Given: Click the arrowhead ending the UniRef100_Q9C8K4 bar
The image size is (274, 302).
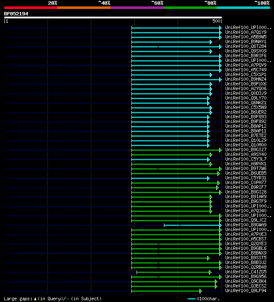Looking at the screenshot, I should (216, 282).
